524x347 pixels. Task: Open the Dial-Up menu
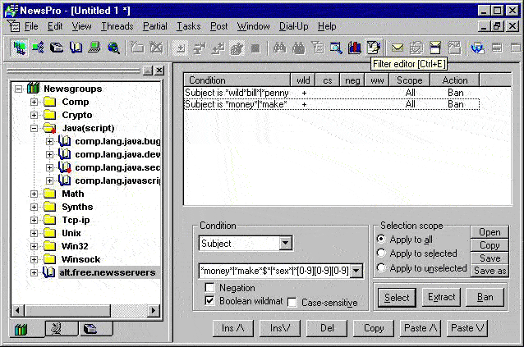click(x=294, y=26)
